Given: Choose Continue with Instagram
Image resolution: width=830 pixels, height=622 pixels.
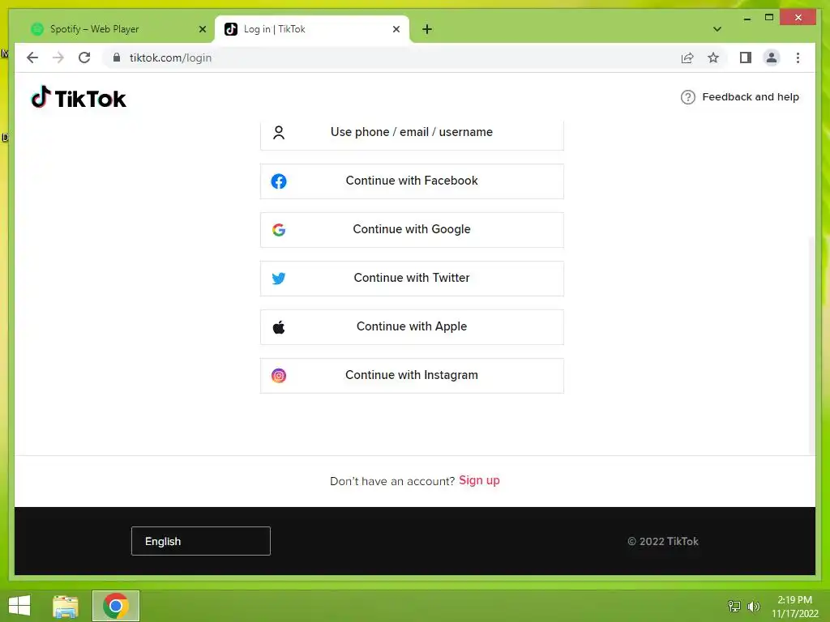Looking at the screenshot, I should coord(412,376).
